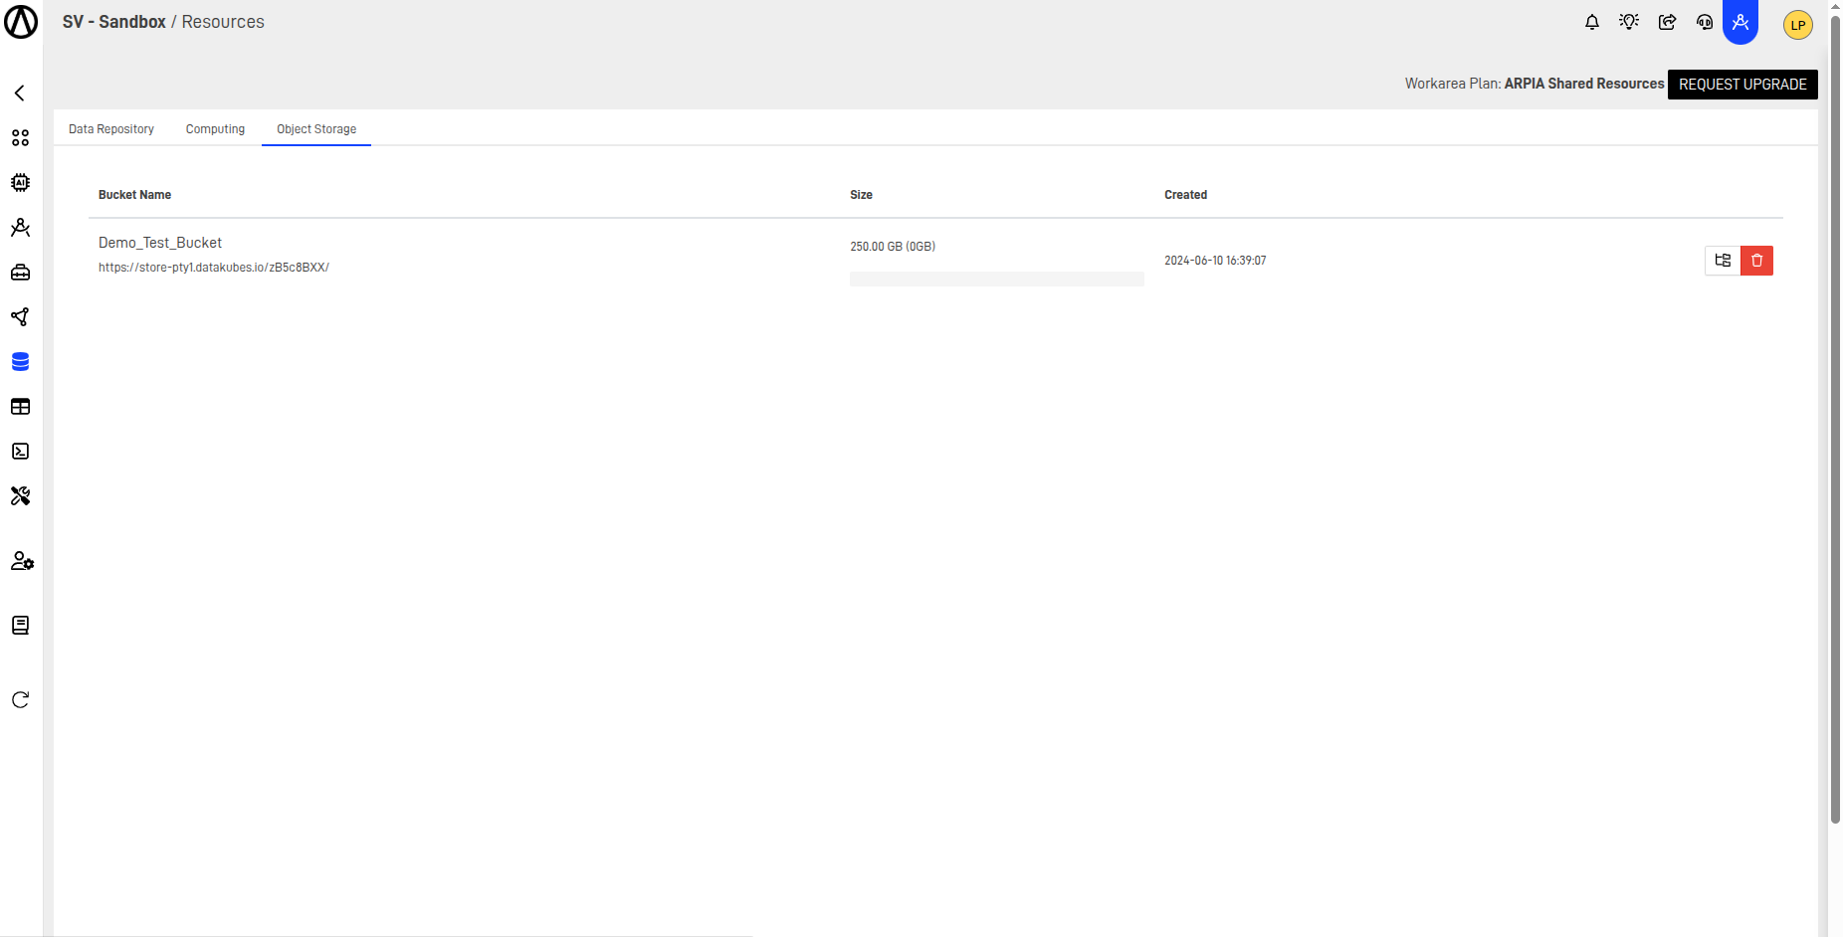Click the created date 2024-06-10 16:39:07
Viewport: 1843px width, 937px height.
(1215, 261)
